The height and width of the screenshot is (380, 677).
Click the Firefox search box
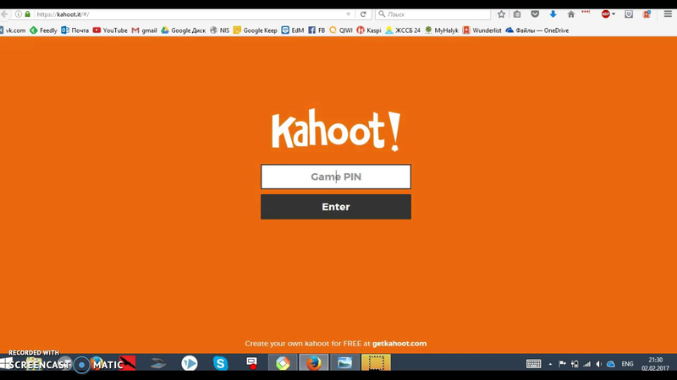(433, 14)
